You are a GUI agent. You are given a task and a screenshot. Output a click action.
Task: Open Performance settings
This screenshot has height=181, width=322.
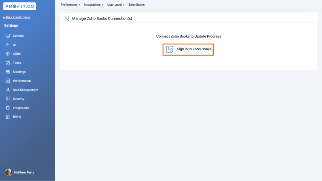click(21, 81)
